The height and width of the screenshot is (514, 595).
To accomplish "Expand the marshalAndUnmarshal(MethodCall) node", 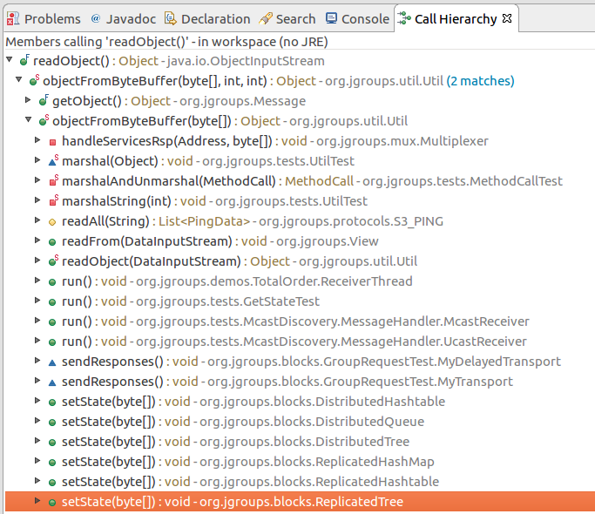I will coord(37,180).
